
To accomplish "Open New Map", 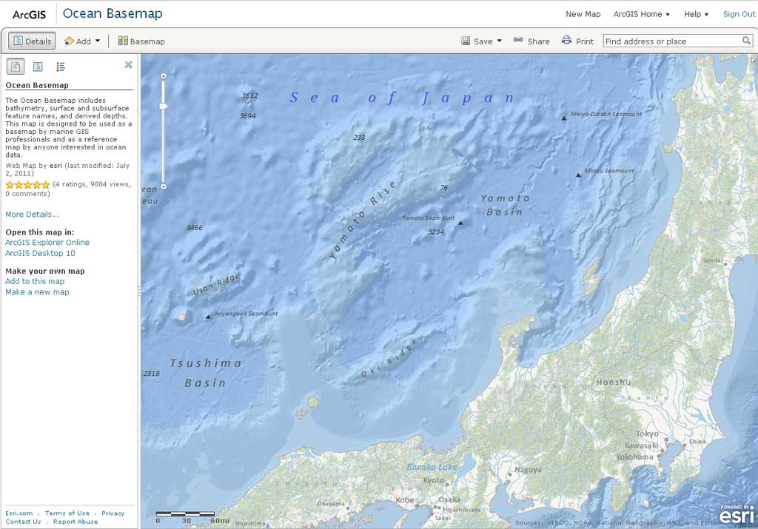I will [x=583, y=14].
